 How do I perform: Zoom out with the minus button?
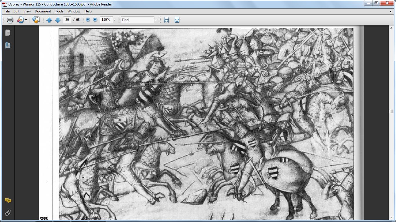[88, 20]
